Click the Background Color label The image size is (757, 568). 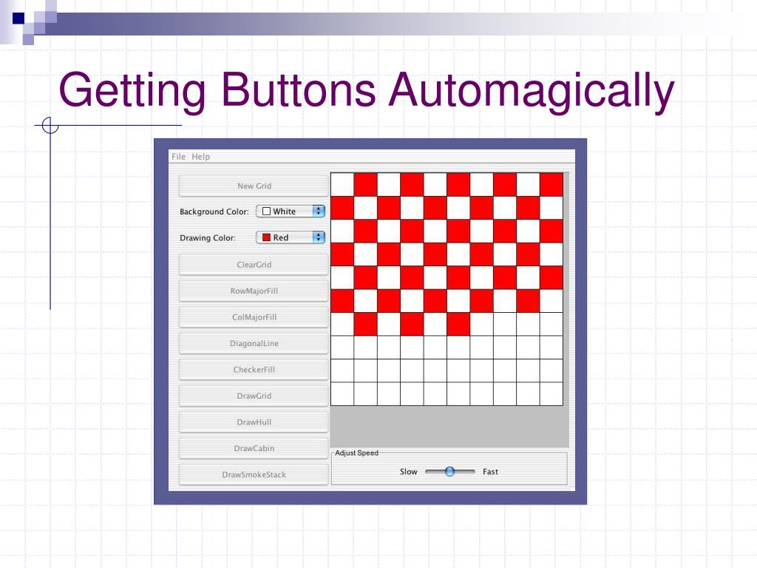pyautogui.click(x=214, y=212)
